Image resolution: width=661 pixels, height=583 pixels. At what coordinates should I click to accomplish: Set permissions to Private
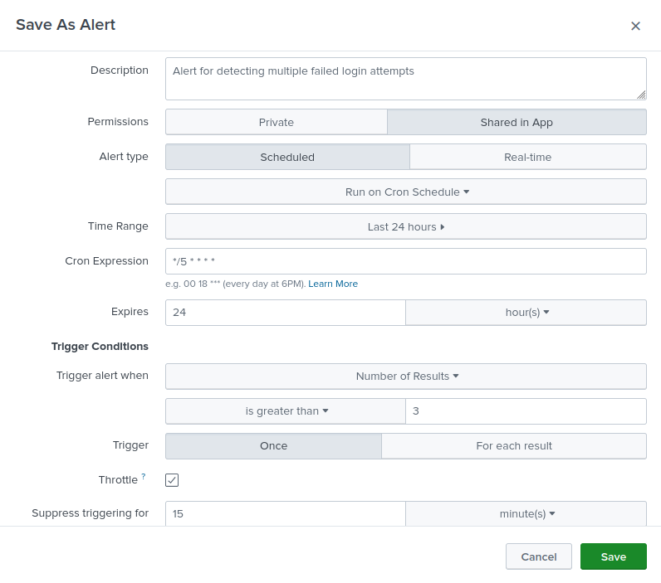click(277, 122)
